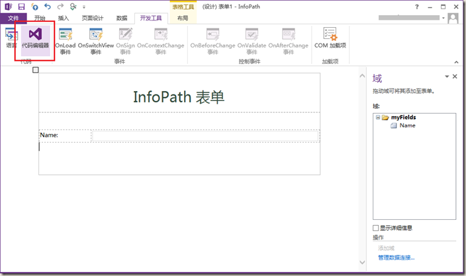Click the InfoPath 表单 title text
The width and height of the screenshot is (466, 276).
tap(178, 97)
